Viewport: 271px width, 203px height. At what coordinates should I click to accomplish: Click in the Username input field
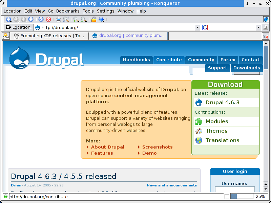point(234,189)
